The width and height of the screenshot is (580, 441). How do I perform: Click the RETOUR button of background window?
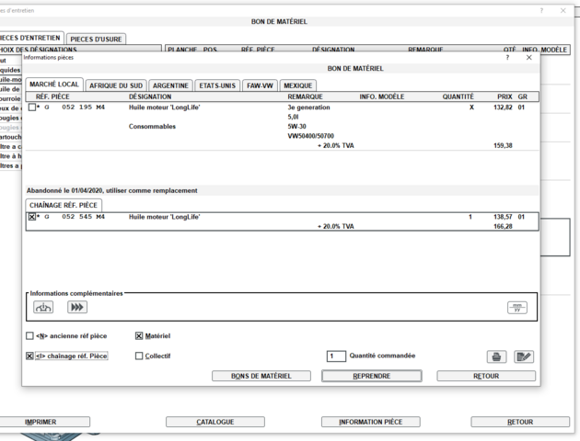520,422
